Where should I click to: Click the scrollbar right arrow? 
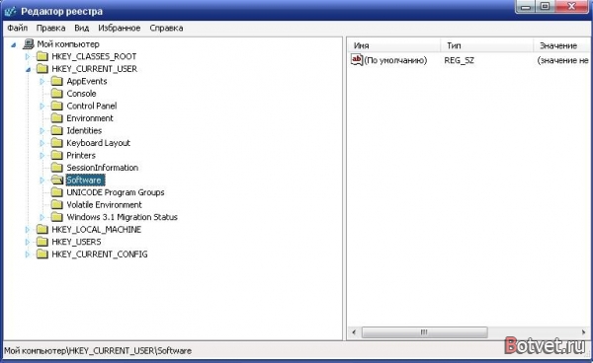click(583, 332)
